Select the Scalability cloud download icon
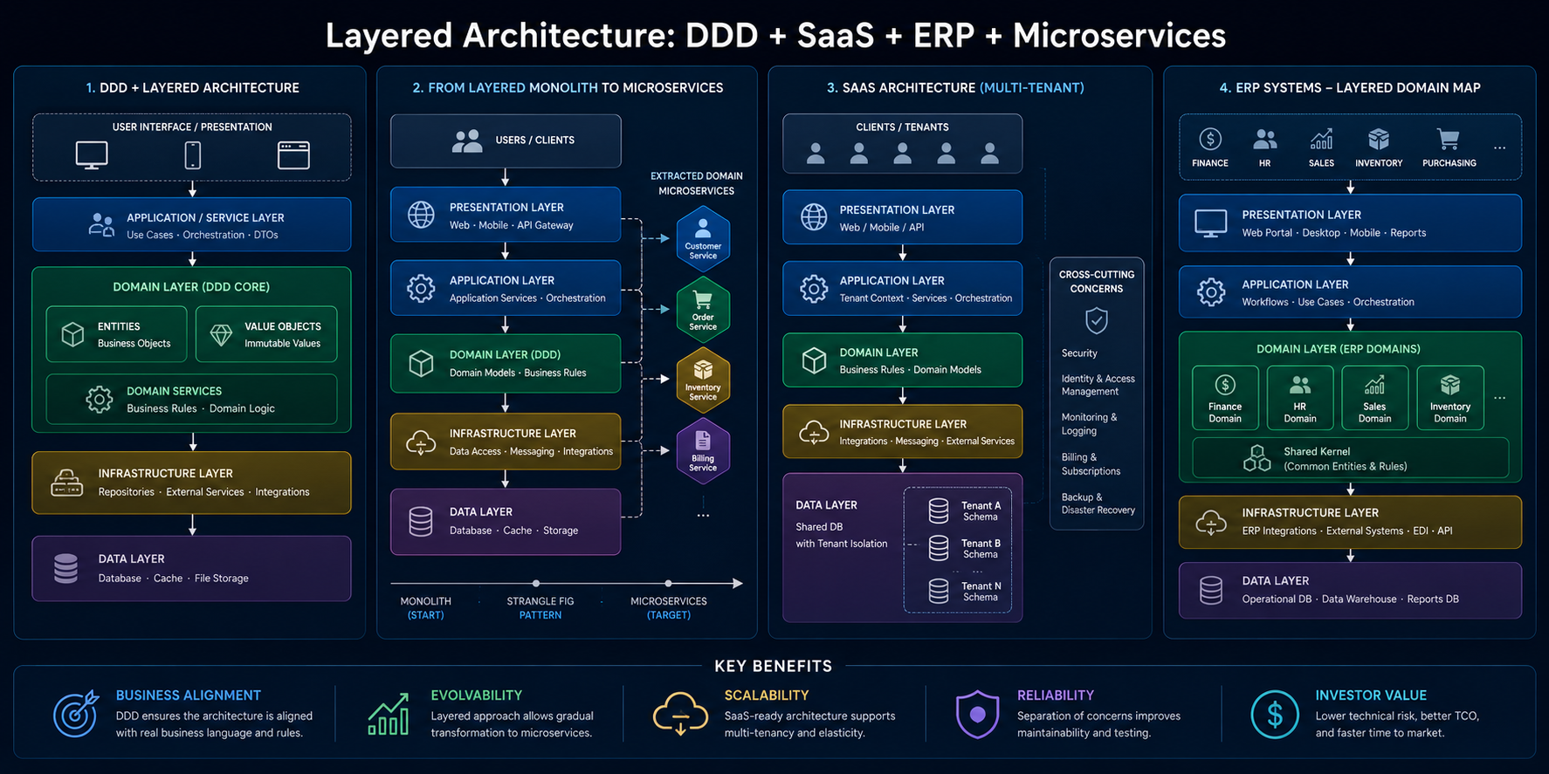 click(680, 714)
